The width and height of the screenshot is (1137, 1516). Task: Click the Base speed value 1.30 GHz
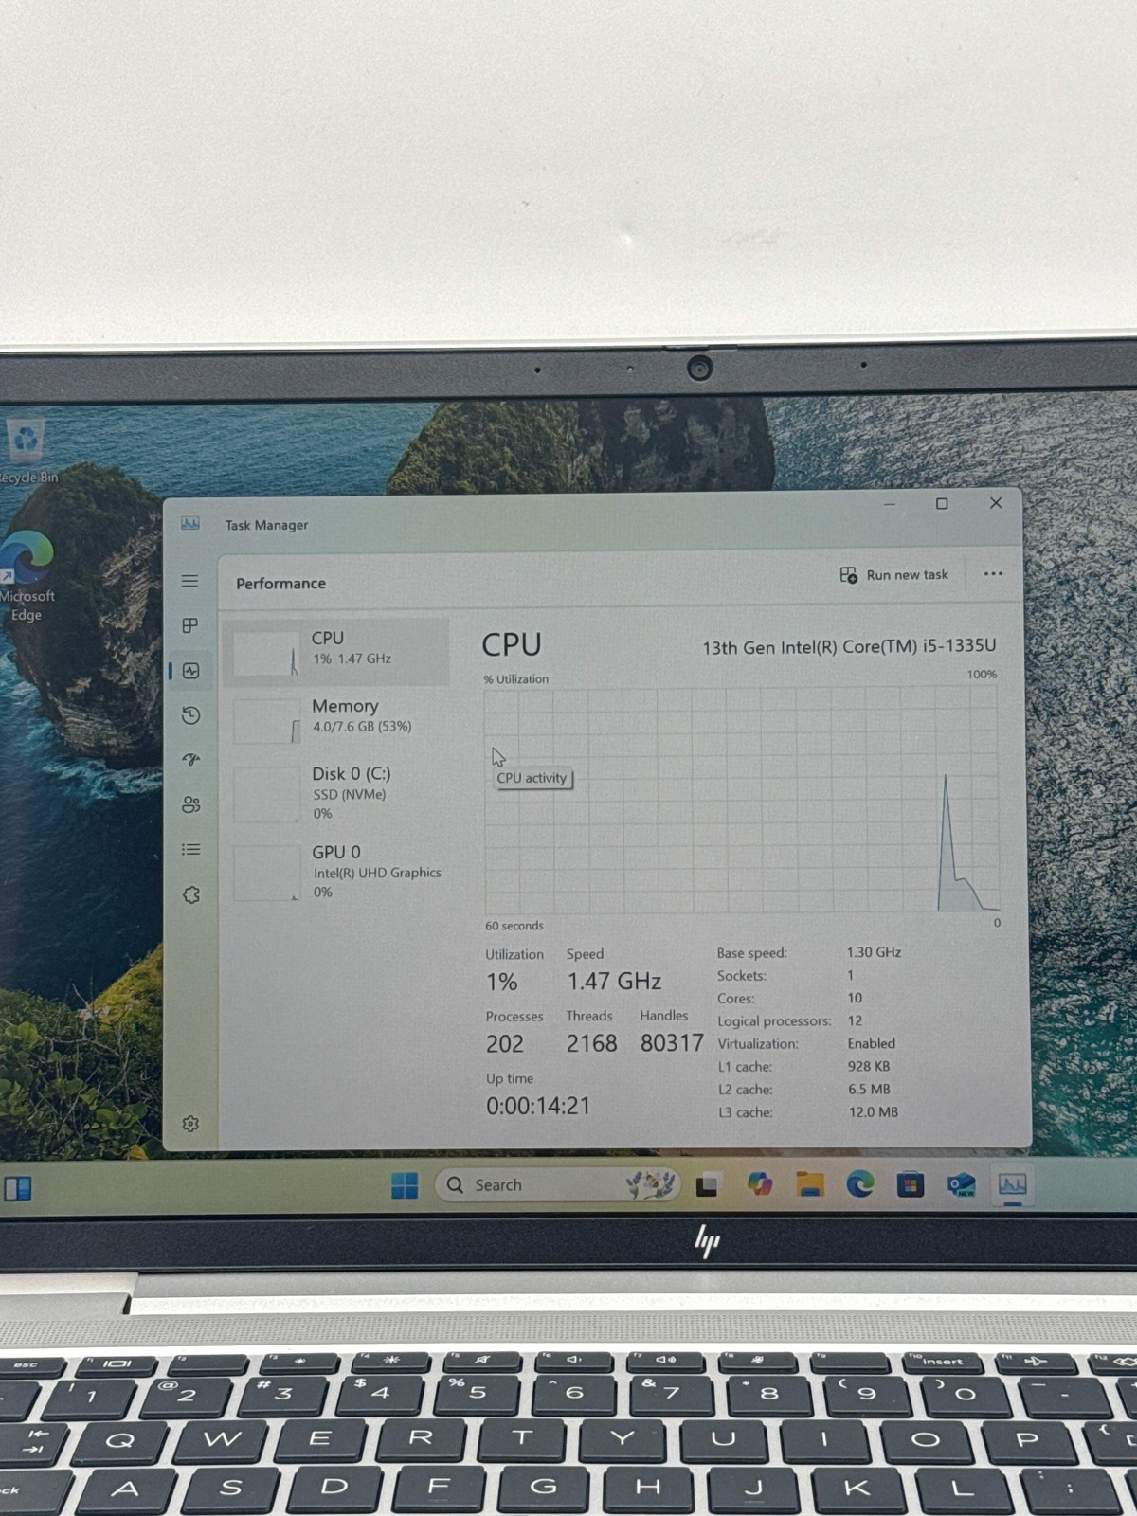pyautogui.click(x=874, y=952)
